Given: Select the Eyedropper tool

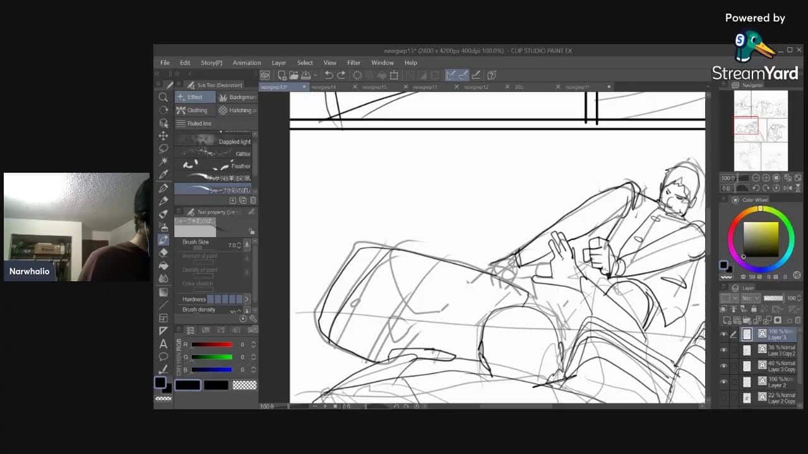Looking at the screenshot, I should coord(163,175).
